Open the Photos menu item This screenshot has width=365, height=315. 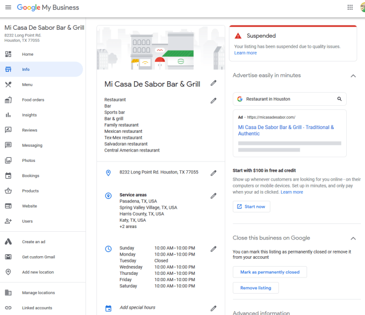point(29,160)
